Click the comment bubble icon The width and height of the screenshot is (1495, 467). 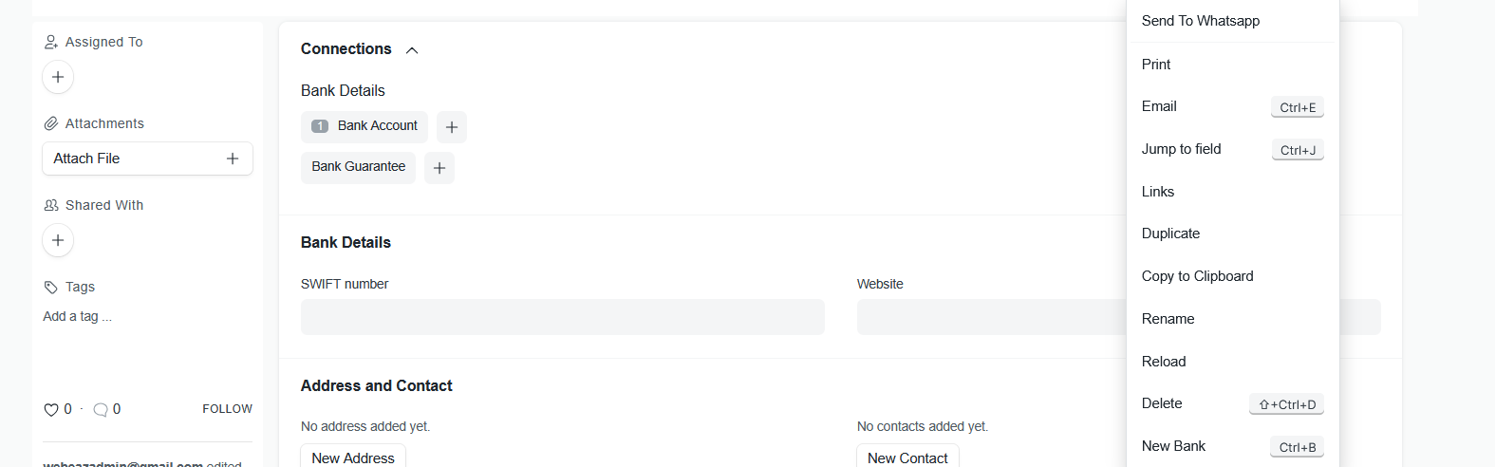click(x=101, y=410)
